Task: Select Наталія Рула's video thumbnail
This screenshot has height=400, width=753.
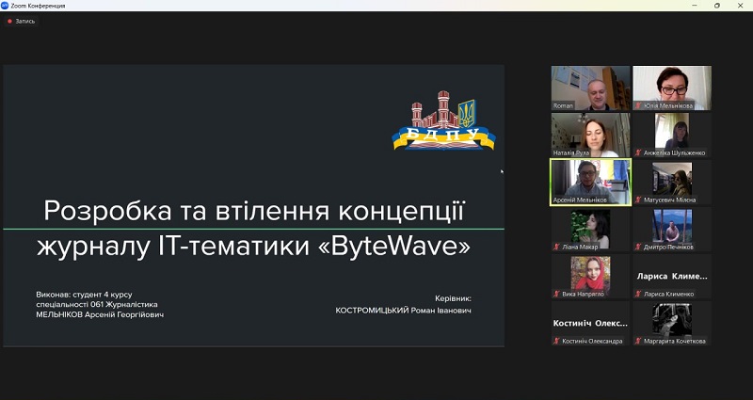Action: coord(591,135)
